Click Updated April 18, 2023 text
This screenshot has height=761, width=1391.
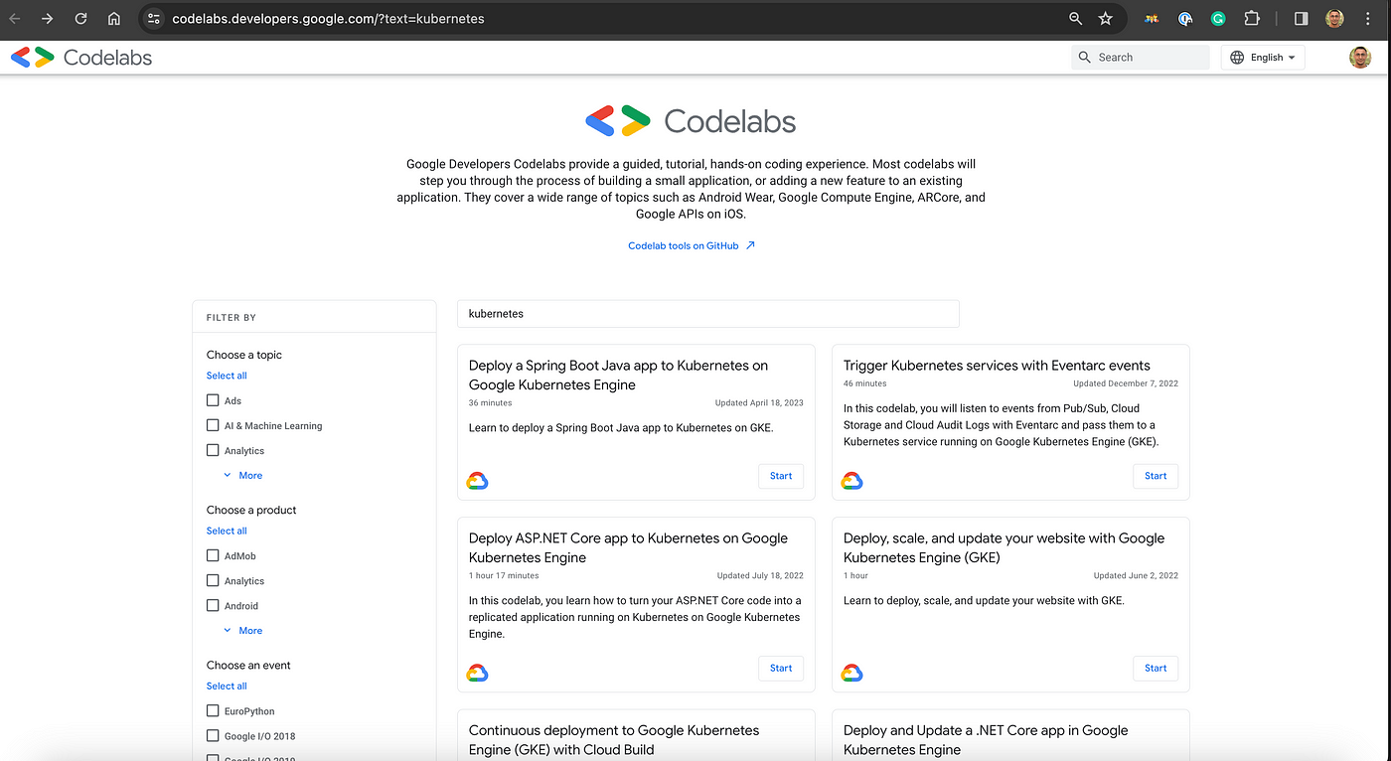759,403
